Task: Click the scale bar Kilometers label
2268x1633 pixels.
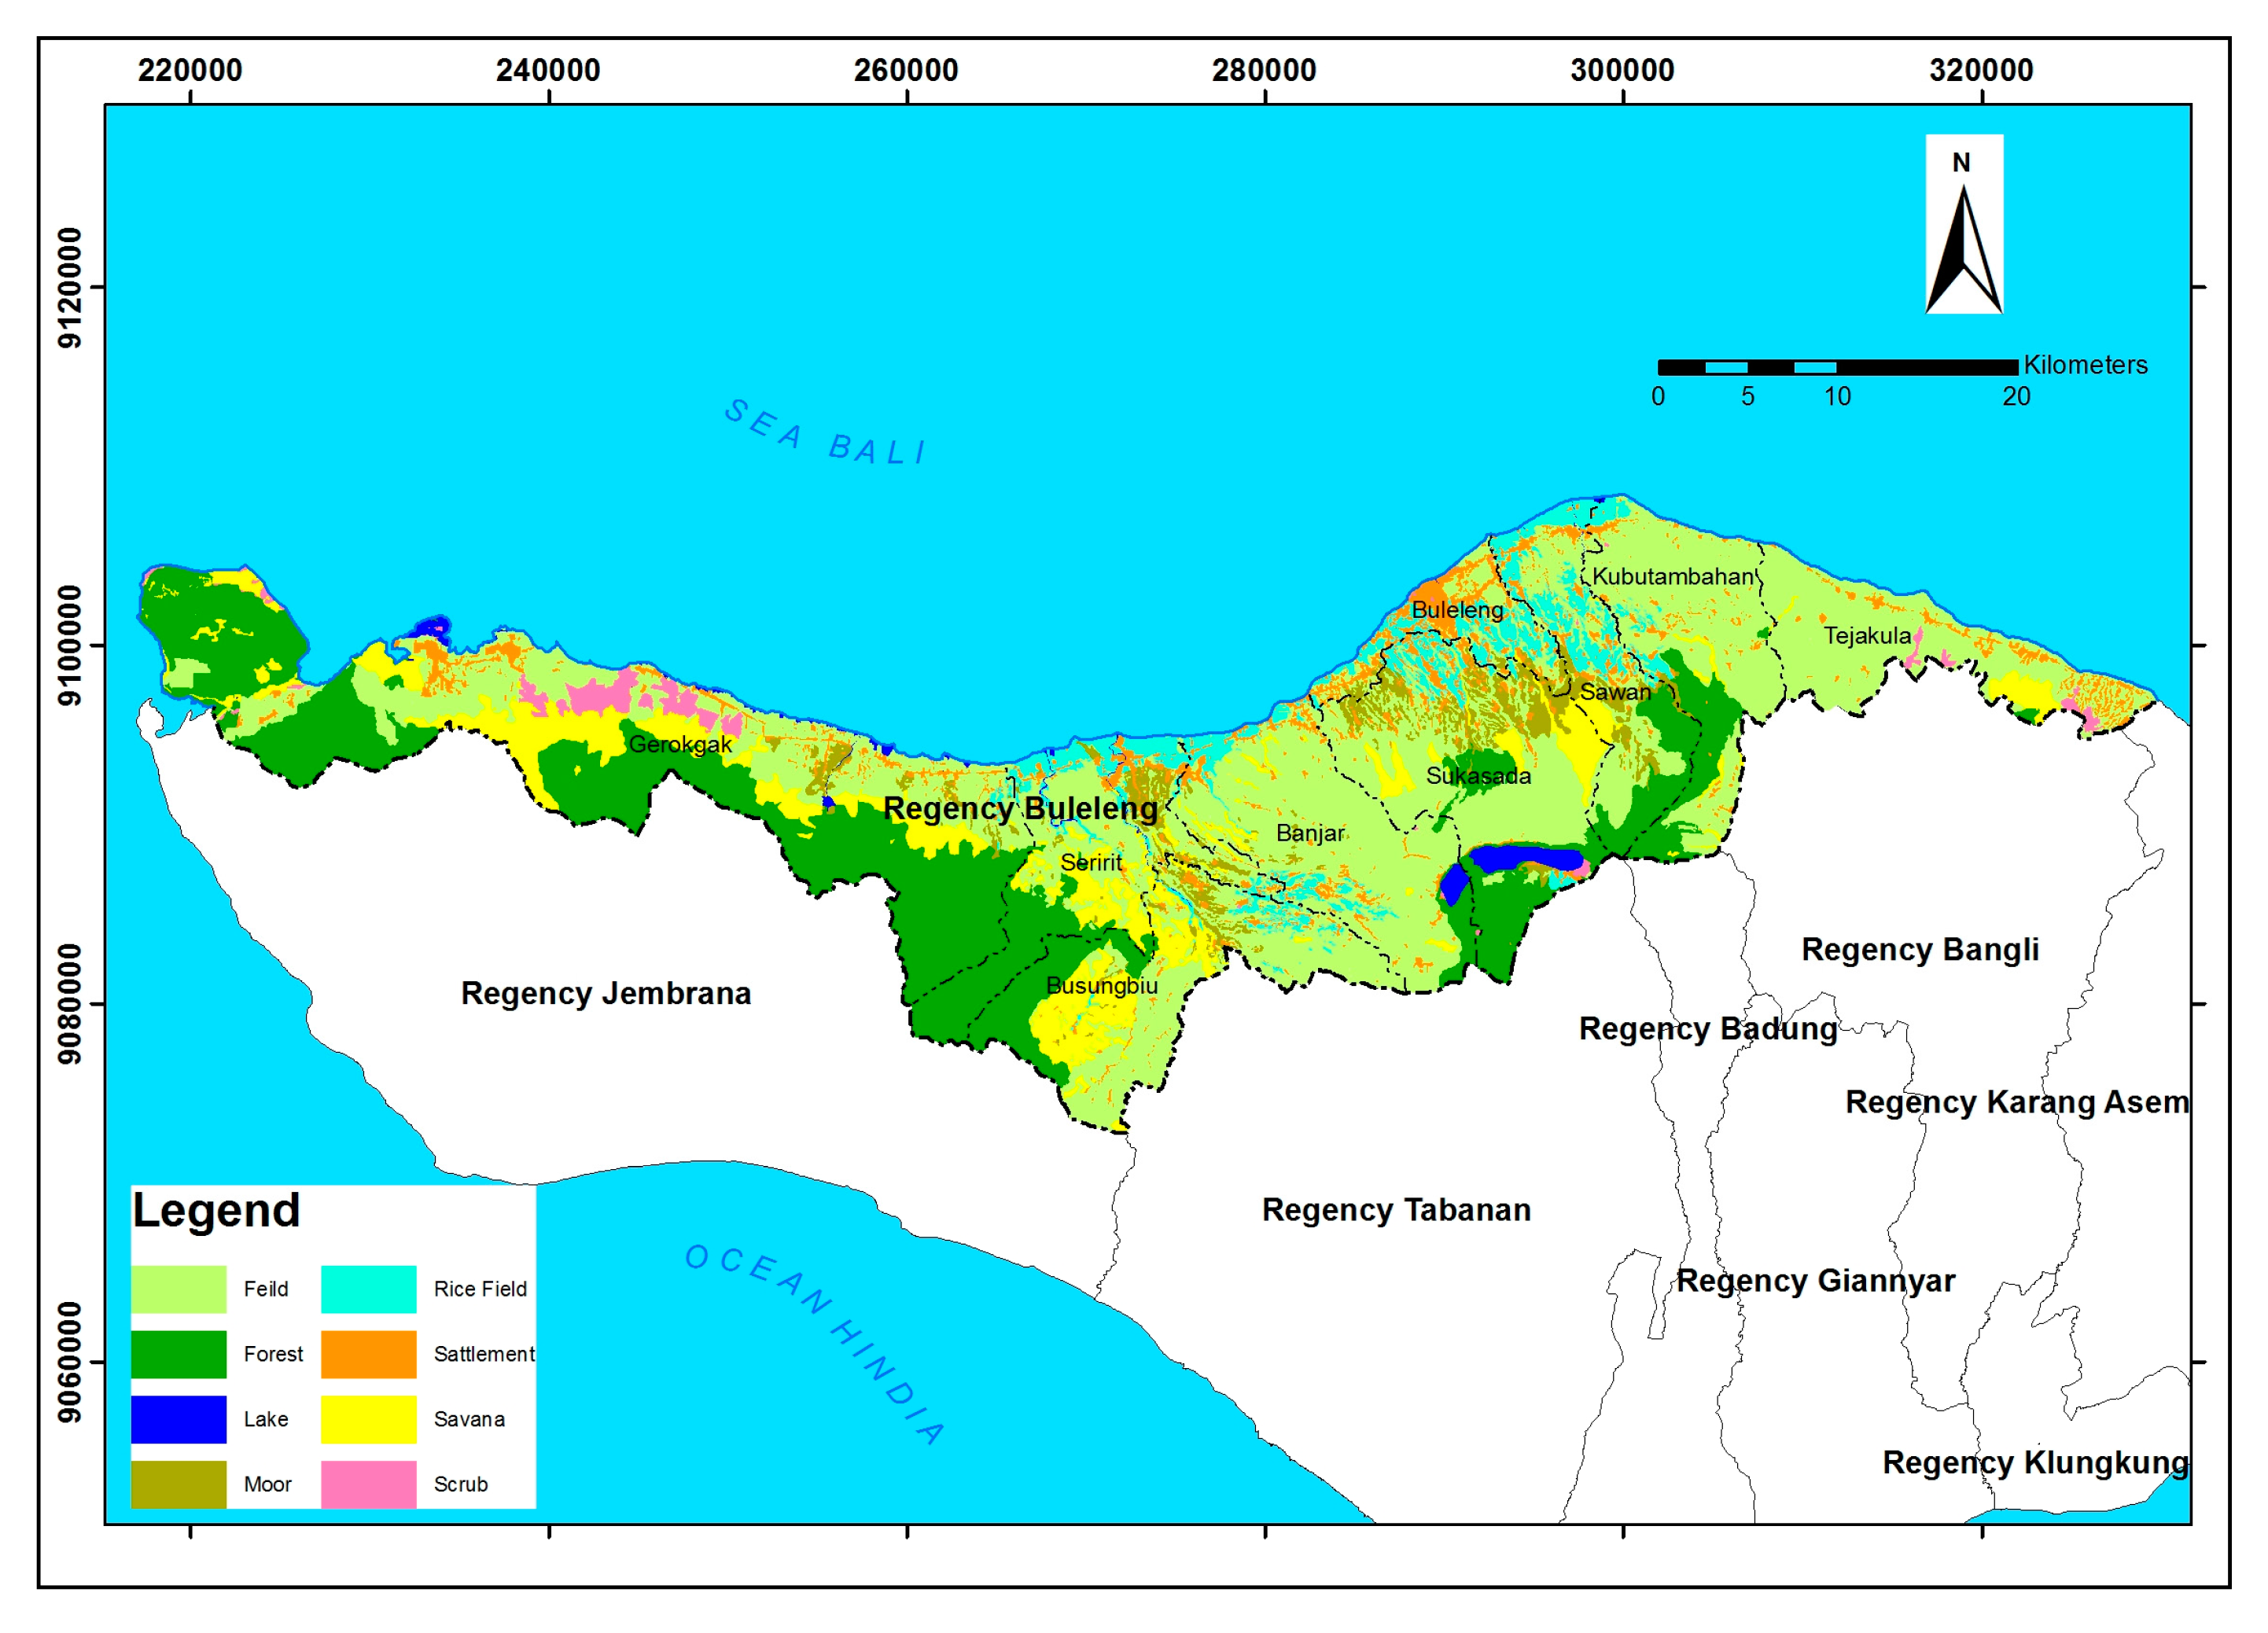Action: point(2085,365)
